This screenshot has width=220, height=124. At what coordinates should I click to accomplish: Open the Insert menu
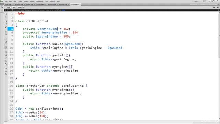[x=20, y=1]
